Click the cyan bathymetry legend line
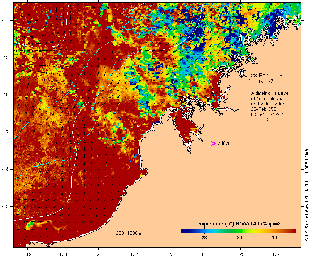The width and height of the screenshot is (311, 258). (123, 237)
